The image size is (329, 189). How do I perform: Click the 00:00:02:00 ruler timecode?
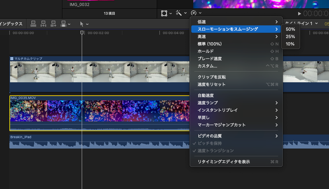98,33
